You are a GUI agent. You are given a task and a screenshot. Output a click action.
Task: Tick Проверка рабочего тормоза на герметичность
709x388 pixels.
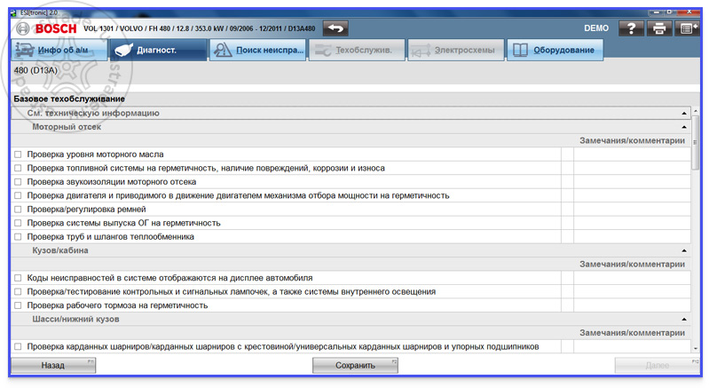click(x=18, y=305)
